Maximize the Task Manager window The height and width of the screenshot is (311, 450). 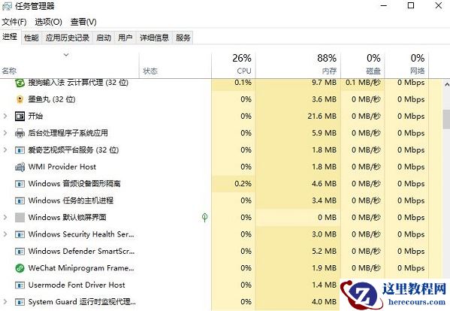(x=411, y=6)
